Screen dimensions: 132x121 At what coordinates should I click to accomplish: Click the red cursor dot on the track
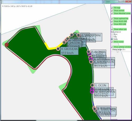tap(7, 45)
